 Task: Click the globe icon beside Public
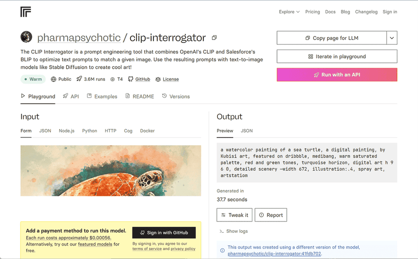53,79
